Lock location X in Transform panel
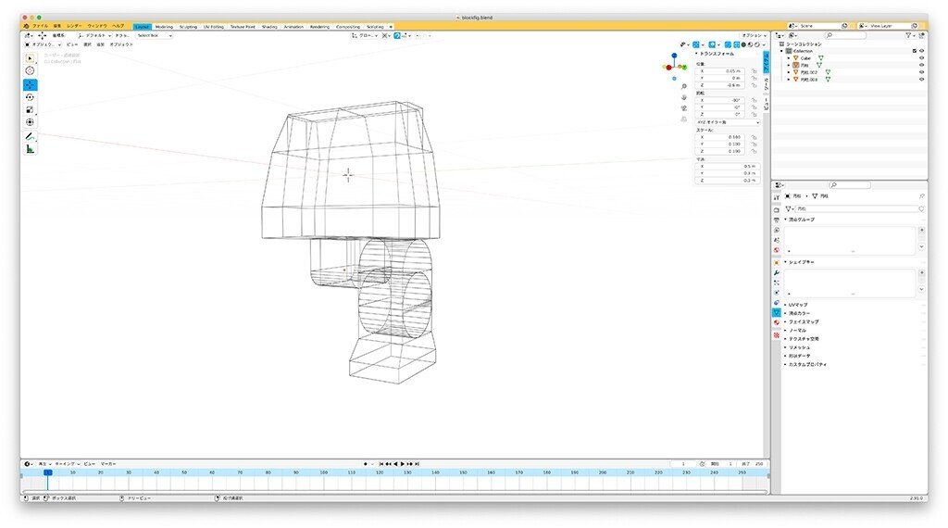This screenshot has height=528, width=948. click(754, 71)
